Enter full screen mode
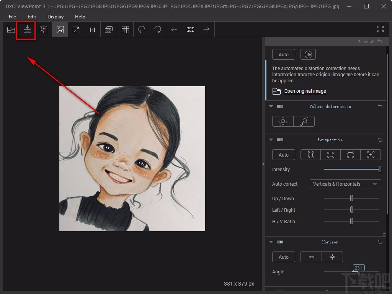Viewport: 392px width, 294px height. point(380,29)
